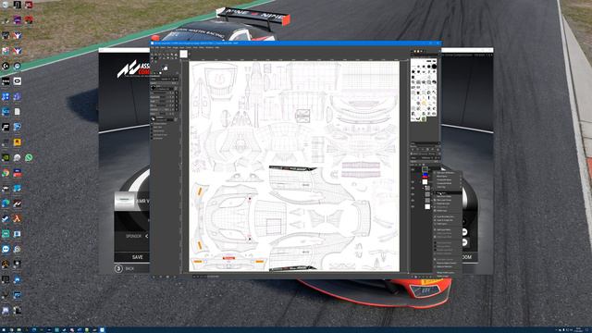The height and width of the screenshot is (333, 592).
Task: Open WhatsApp from the desktop icons
Action: coord(29,157)
